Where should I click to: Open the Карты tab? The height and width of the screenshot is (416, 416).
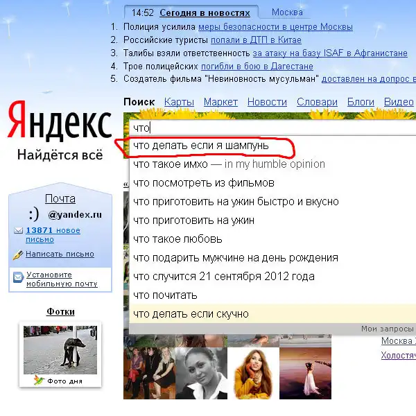(179, 102)
